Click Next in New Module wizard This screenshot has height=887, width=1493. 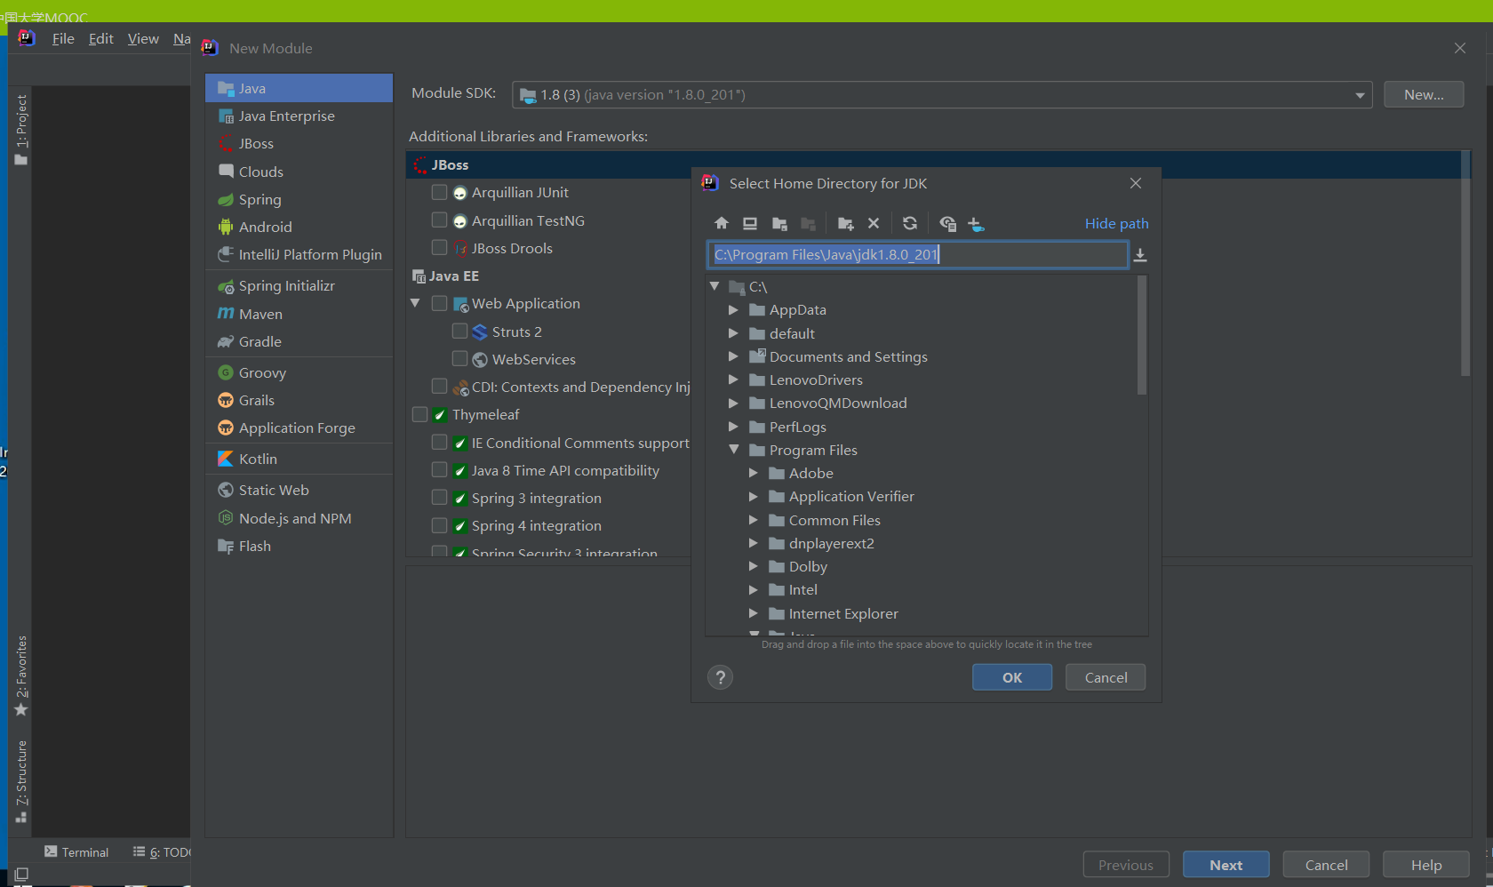(1226, 865)
